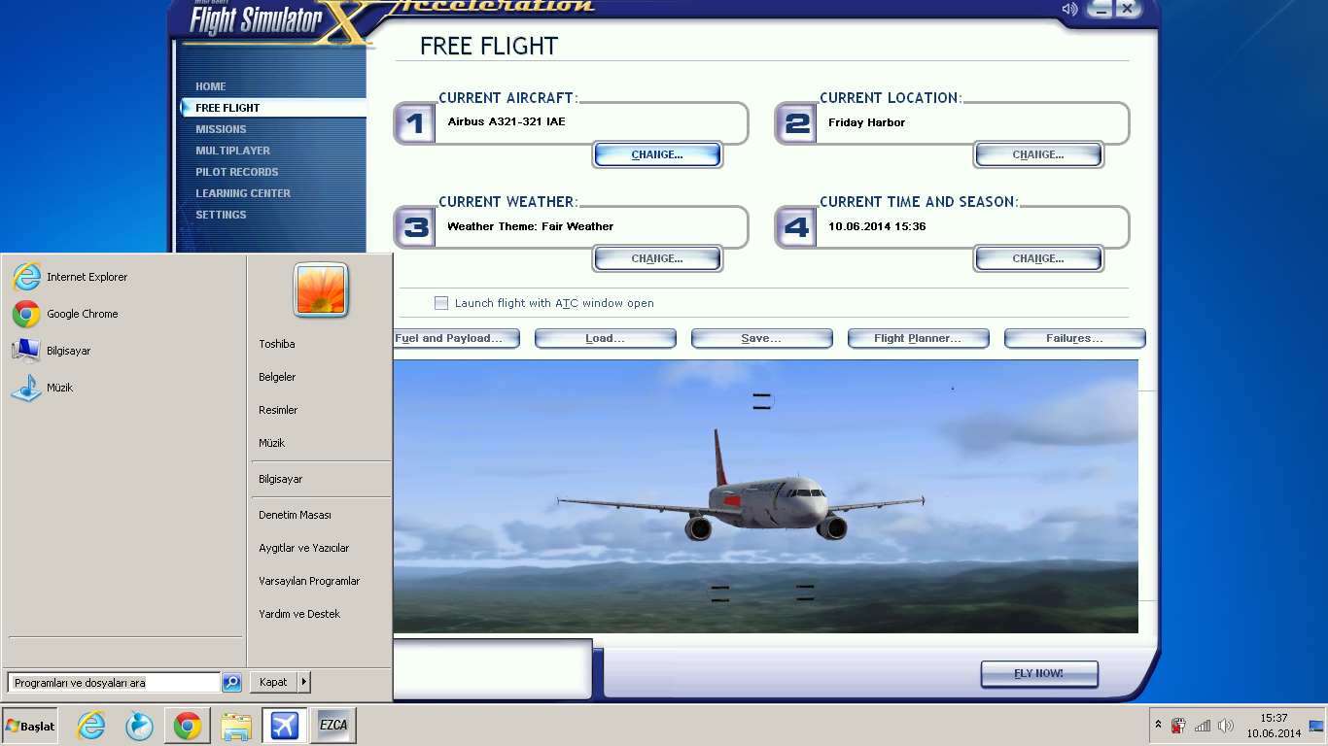Open Yardım ve Destek

299,614
